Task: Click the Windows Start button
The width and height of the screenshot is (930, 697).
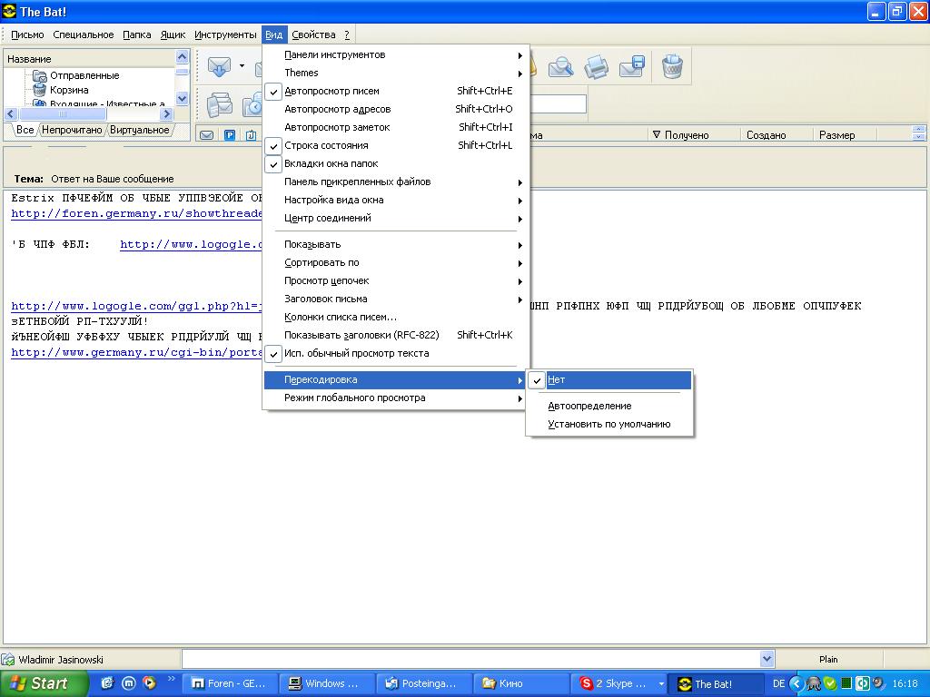Action: [44, 683]
